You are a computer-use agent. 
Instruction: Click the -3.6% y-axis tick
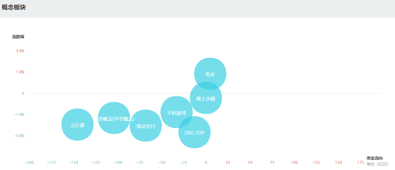[x=19, y=136]
